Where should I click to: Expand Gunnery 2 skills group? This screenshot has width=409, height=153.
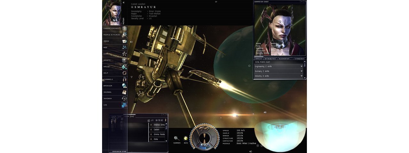coord(278,71)
